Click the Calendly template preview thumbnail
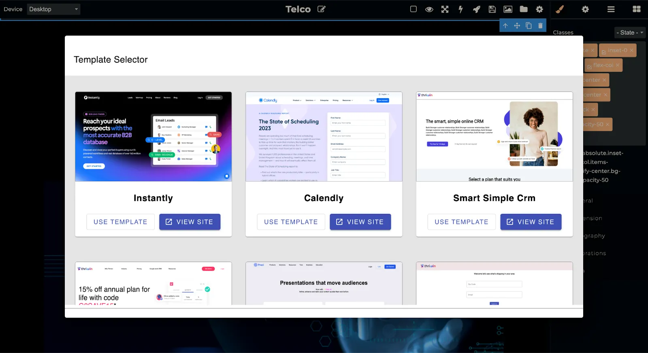The height and width of the screenshot is (353, 648). (324, 137)
